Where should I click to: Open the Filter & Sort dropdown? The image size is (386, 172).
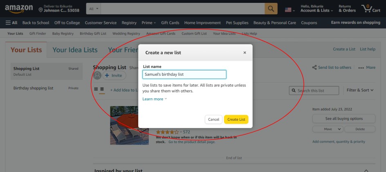tap(360, 90)
